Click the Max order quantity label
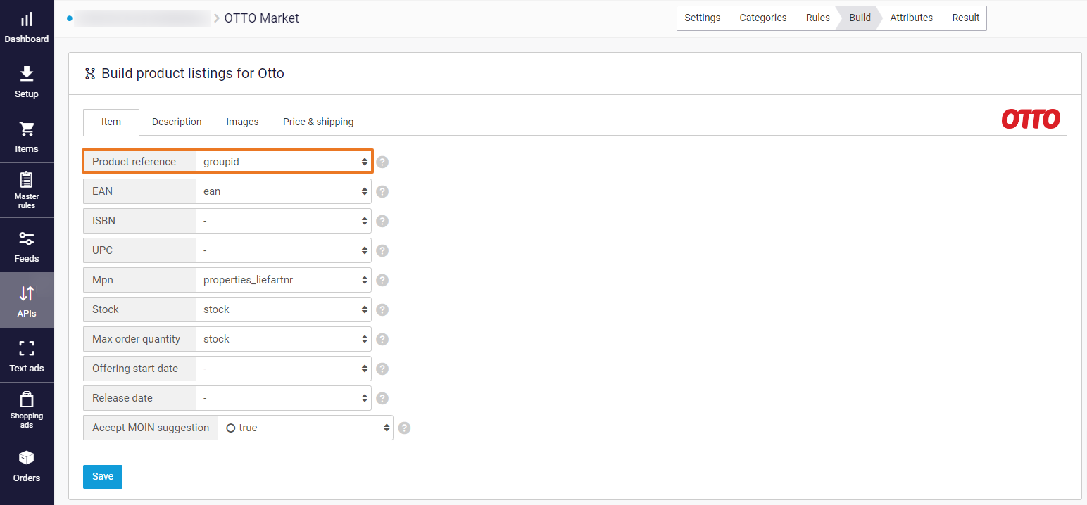The height and width of the screenshot is (505, 1087). tap(137, 339)
